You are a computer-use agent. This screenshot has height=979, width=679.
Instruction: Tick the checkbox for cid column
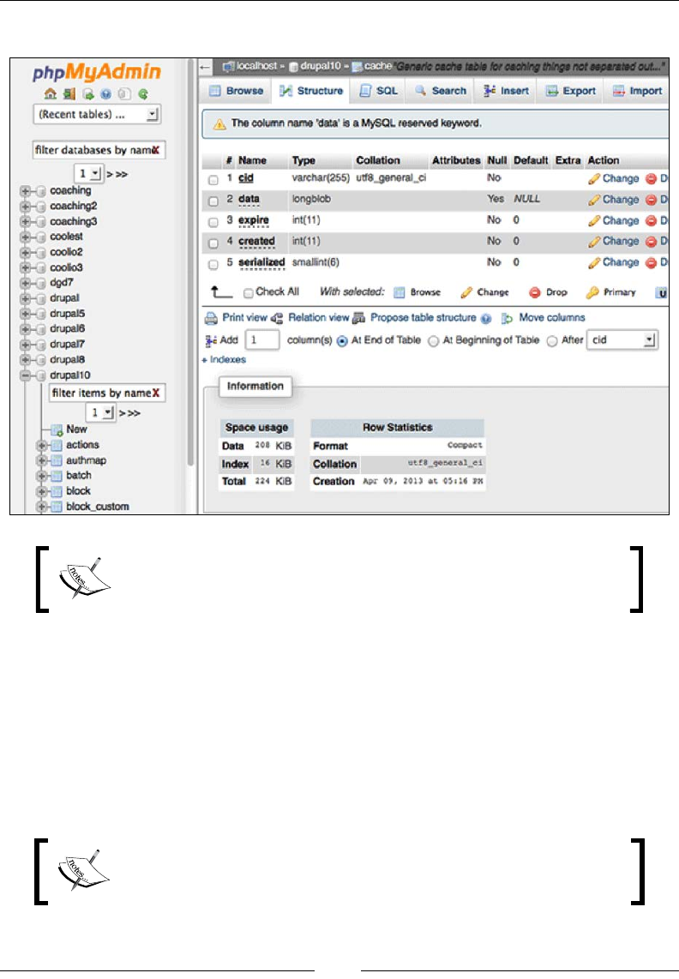(213, 180)
